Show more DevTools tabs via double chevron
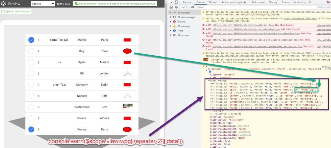The image size is (331, 148). pos(310,2)
